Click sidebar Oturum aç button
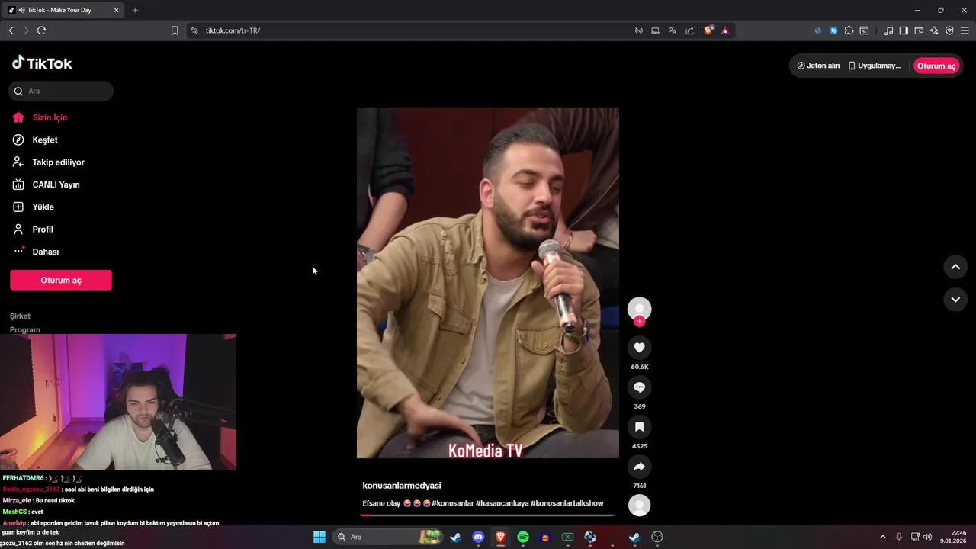The height and width of the screenshot is (549, 976). [x=61, y=280]
